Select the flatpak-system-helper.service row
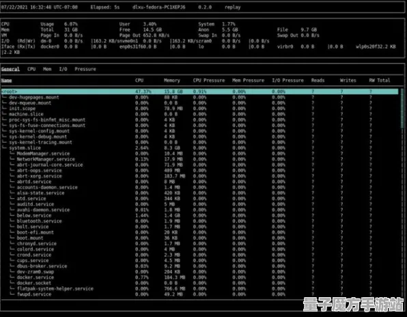 tap(199, 289)
